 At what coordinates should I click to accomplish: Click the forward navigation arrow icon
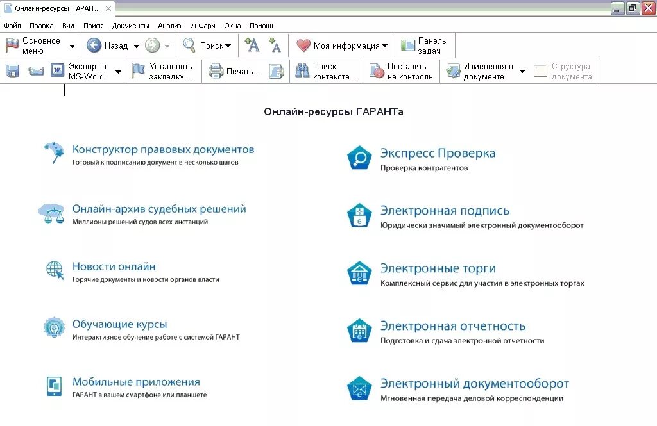(152, 45)
